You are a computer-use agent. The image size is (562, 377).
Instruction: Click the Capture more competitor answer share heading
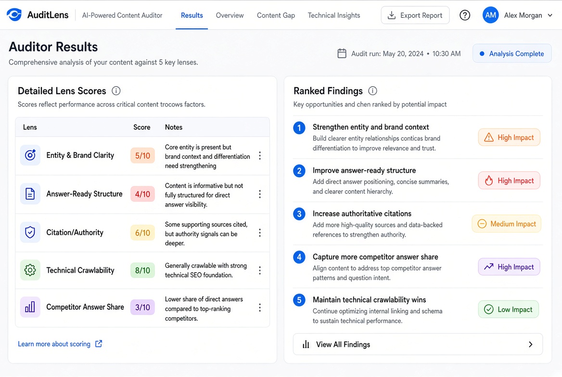tap(375, 257)
